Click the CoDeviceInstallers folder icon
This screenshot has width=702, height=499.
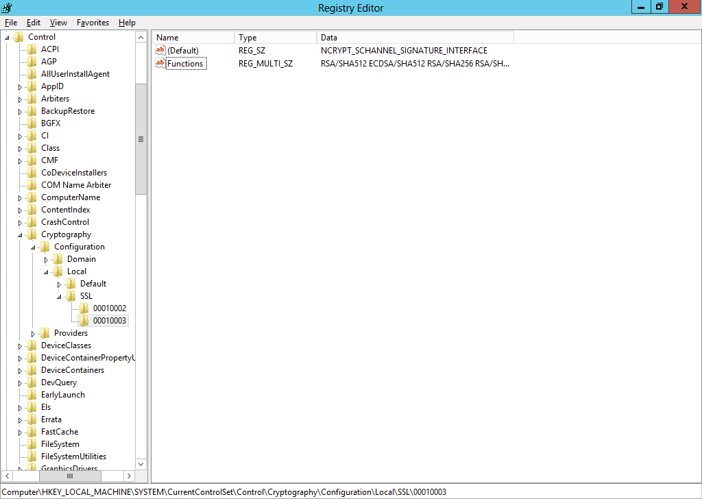[32, 173]
